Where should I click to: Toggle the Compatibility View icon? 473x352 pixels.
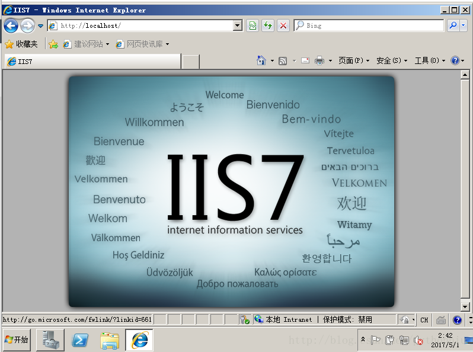pos(253,25)
